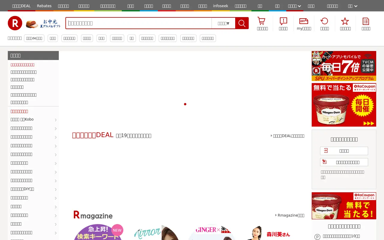Screen dimensions: 384x240
Task: Click the Ochugen summer gourmet gift banner
Action: 43,24
